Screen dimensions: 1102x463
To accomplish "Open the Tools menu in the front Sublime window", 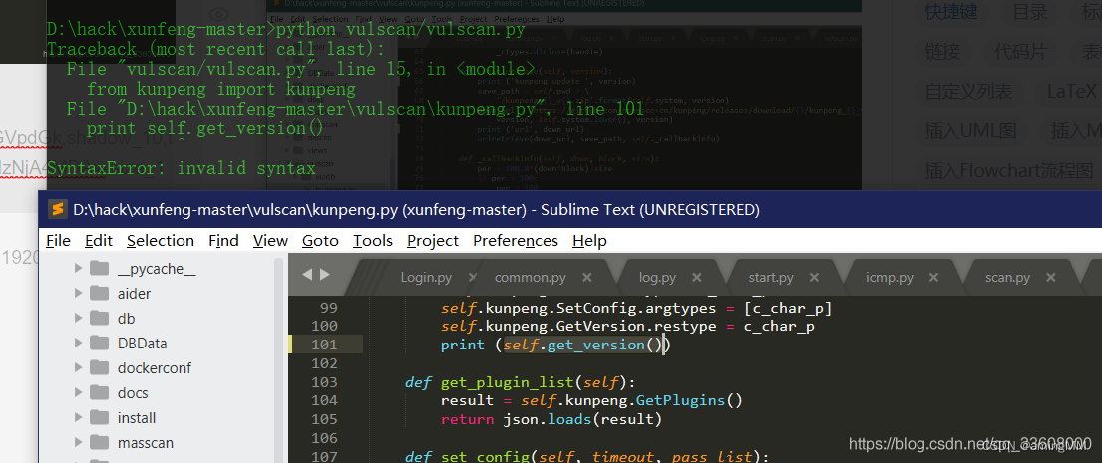I will [373, 241].
